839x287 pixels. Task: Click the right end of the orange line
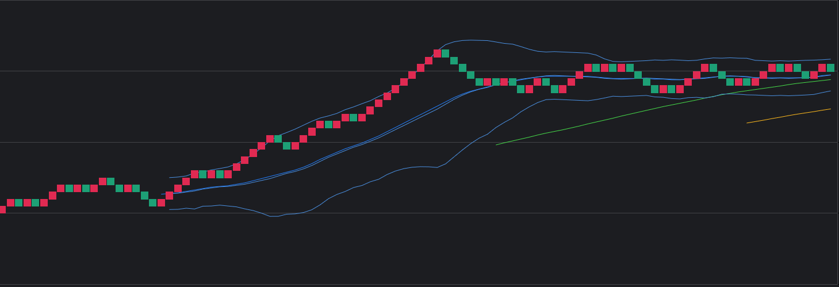point(830,109)
